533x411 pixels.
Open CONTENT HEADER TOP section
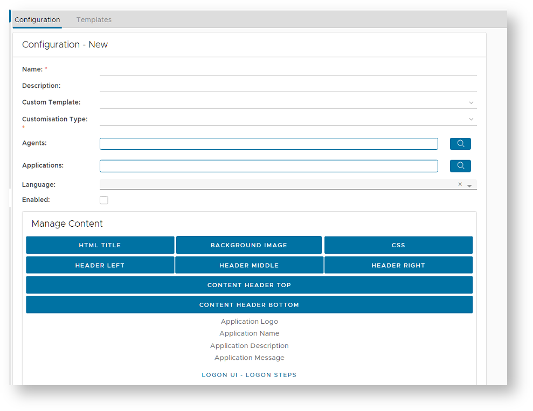pos(249,285)
